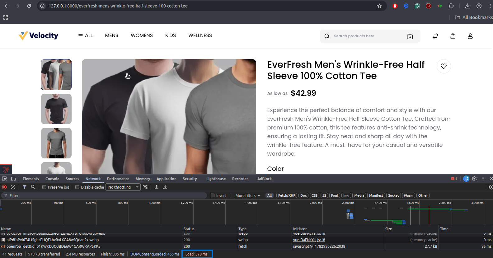Go to the KIDS category
This screenshot has width=493, height=258.
pyautogui.click(x=171, y=35)
